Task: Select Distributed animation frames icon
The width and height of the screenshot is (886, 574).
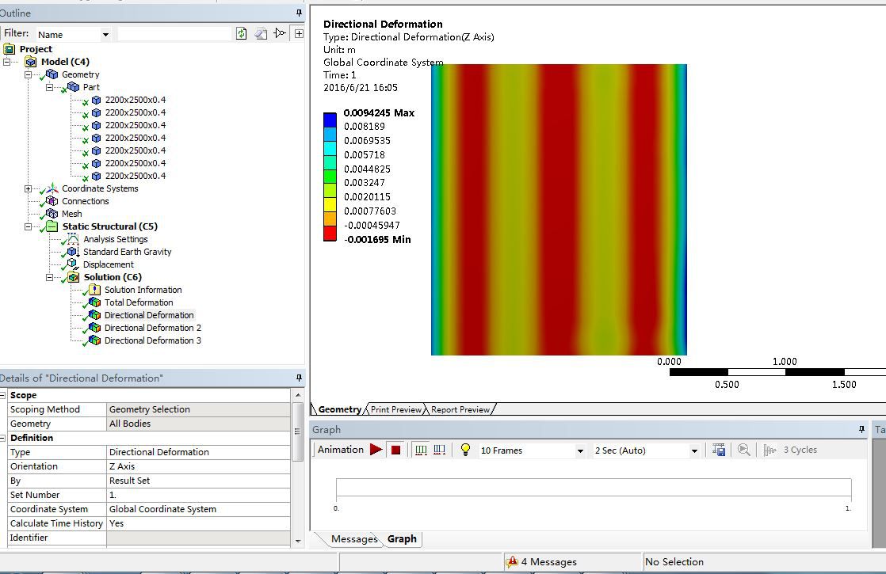Action: point(421,450)
